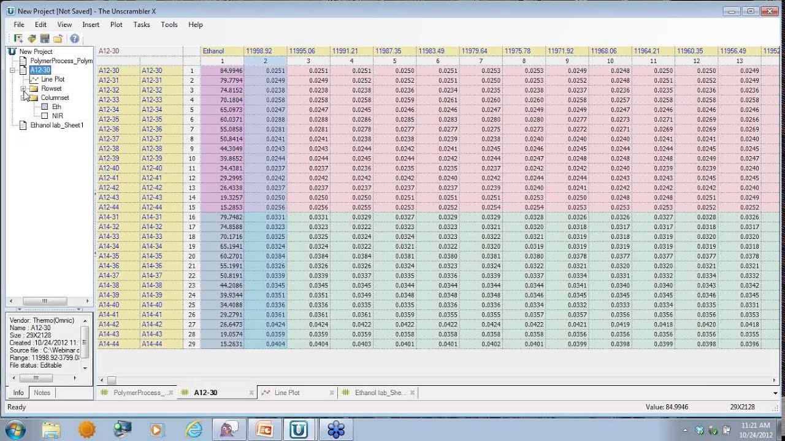Select the Rowset folder
The width and height of the screenshot is (785, 441).
coord(51,88)
